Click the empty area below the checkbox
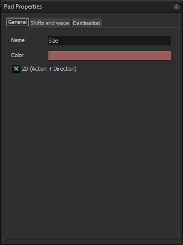The image size is (183, 245). (92, 150)
